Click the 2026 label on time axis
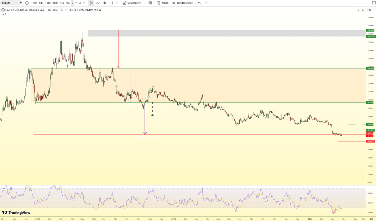This screenshot has height=221, width=376. (310, 219)
